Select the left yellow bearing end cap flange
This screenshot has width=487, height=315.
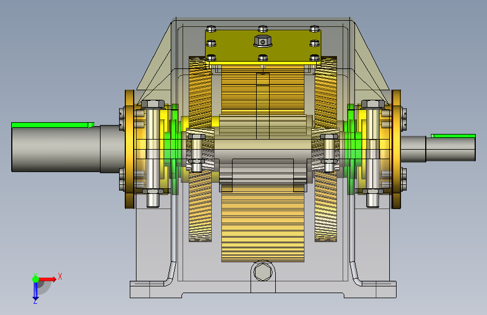tap(130, 149)
